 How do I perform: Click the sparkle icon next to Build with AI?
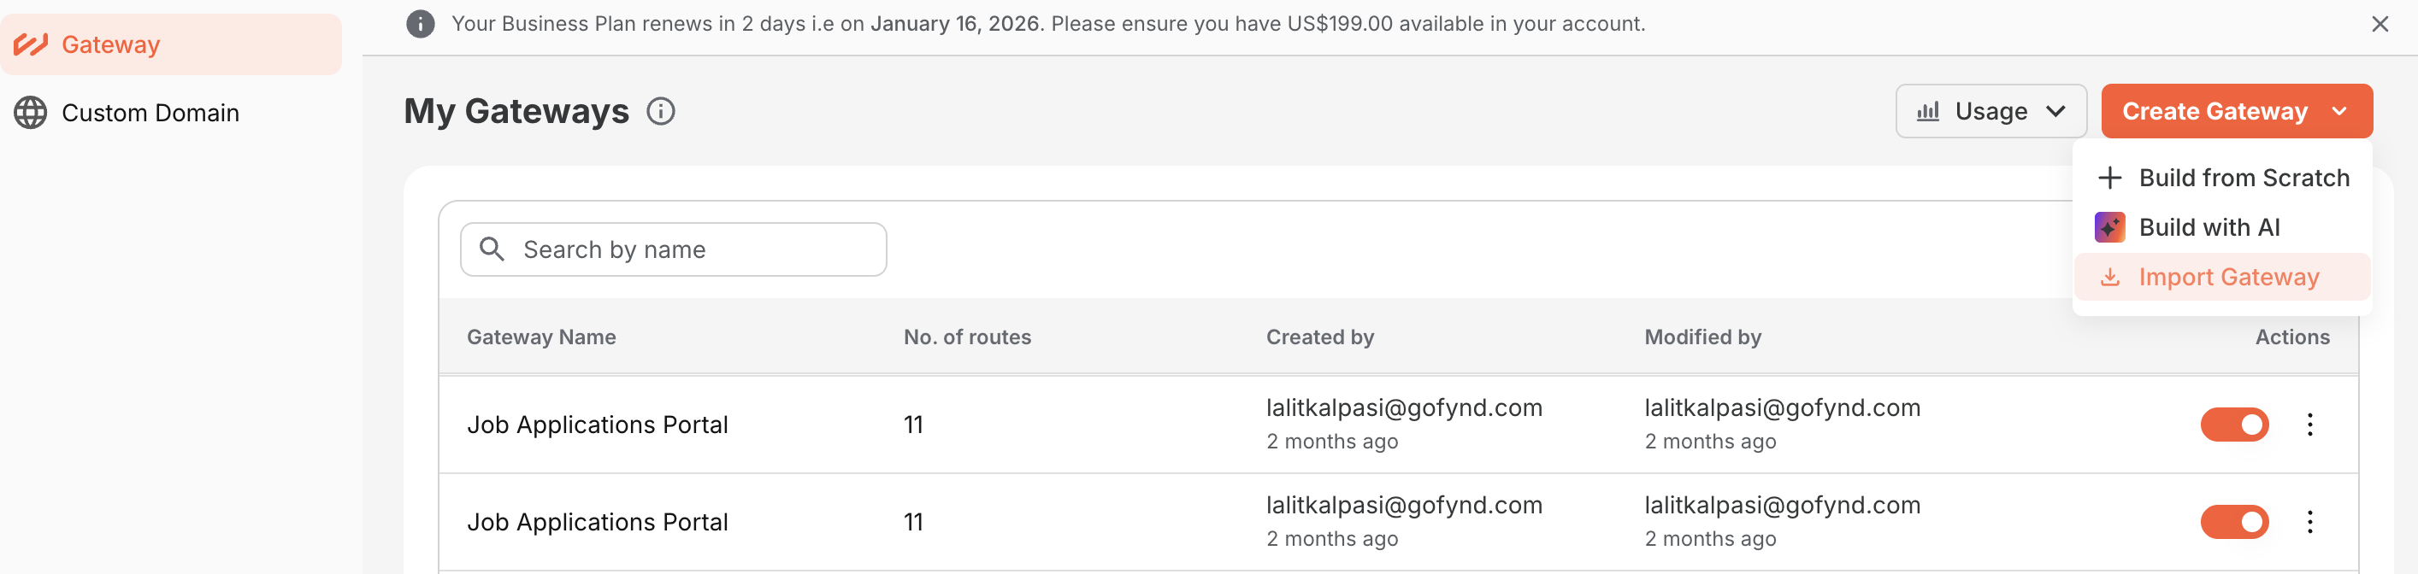click(x=2109, y=226)
